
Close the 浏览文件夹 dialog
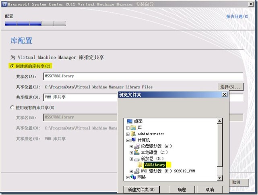click(225, 95)
